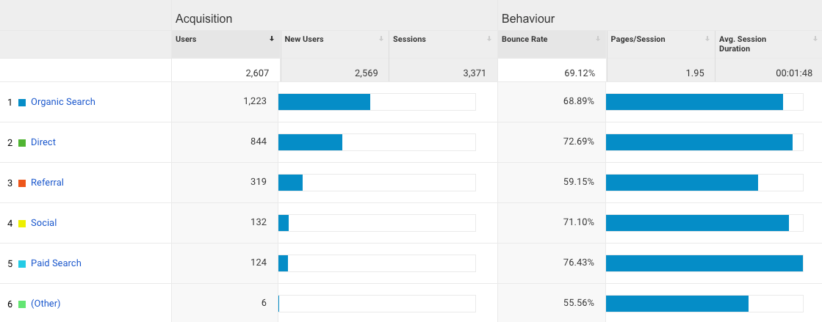Click the Bounce Rate sort arrow
822x322 pixels.
[x=598, y=39]
